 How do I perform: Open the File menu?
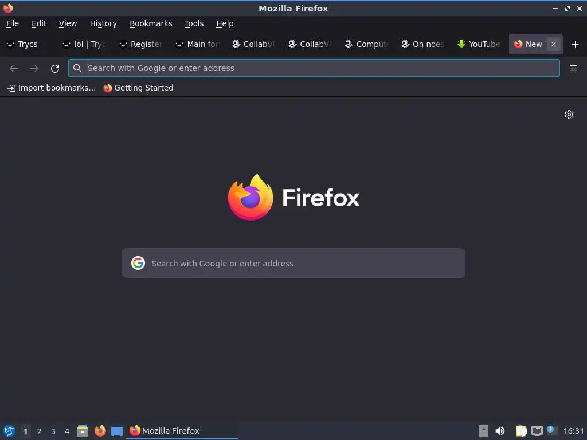[13, 23]
